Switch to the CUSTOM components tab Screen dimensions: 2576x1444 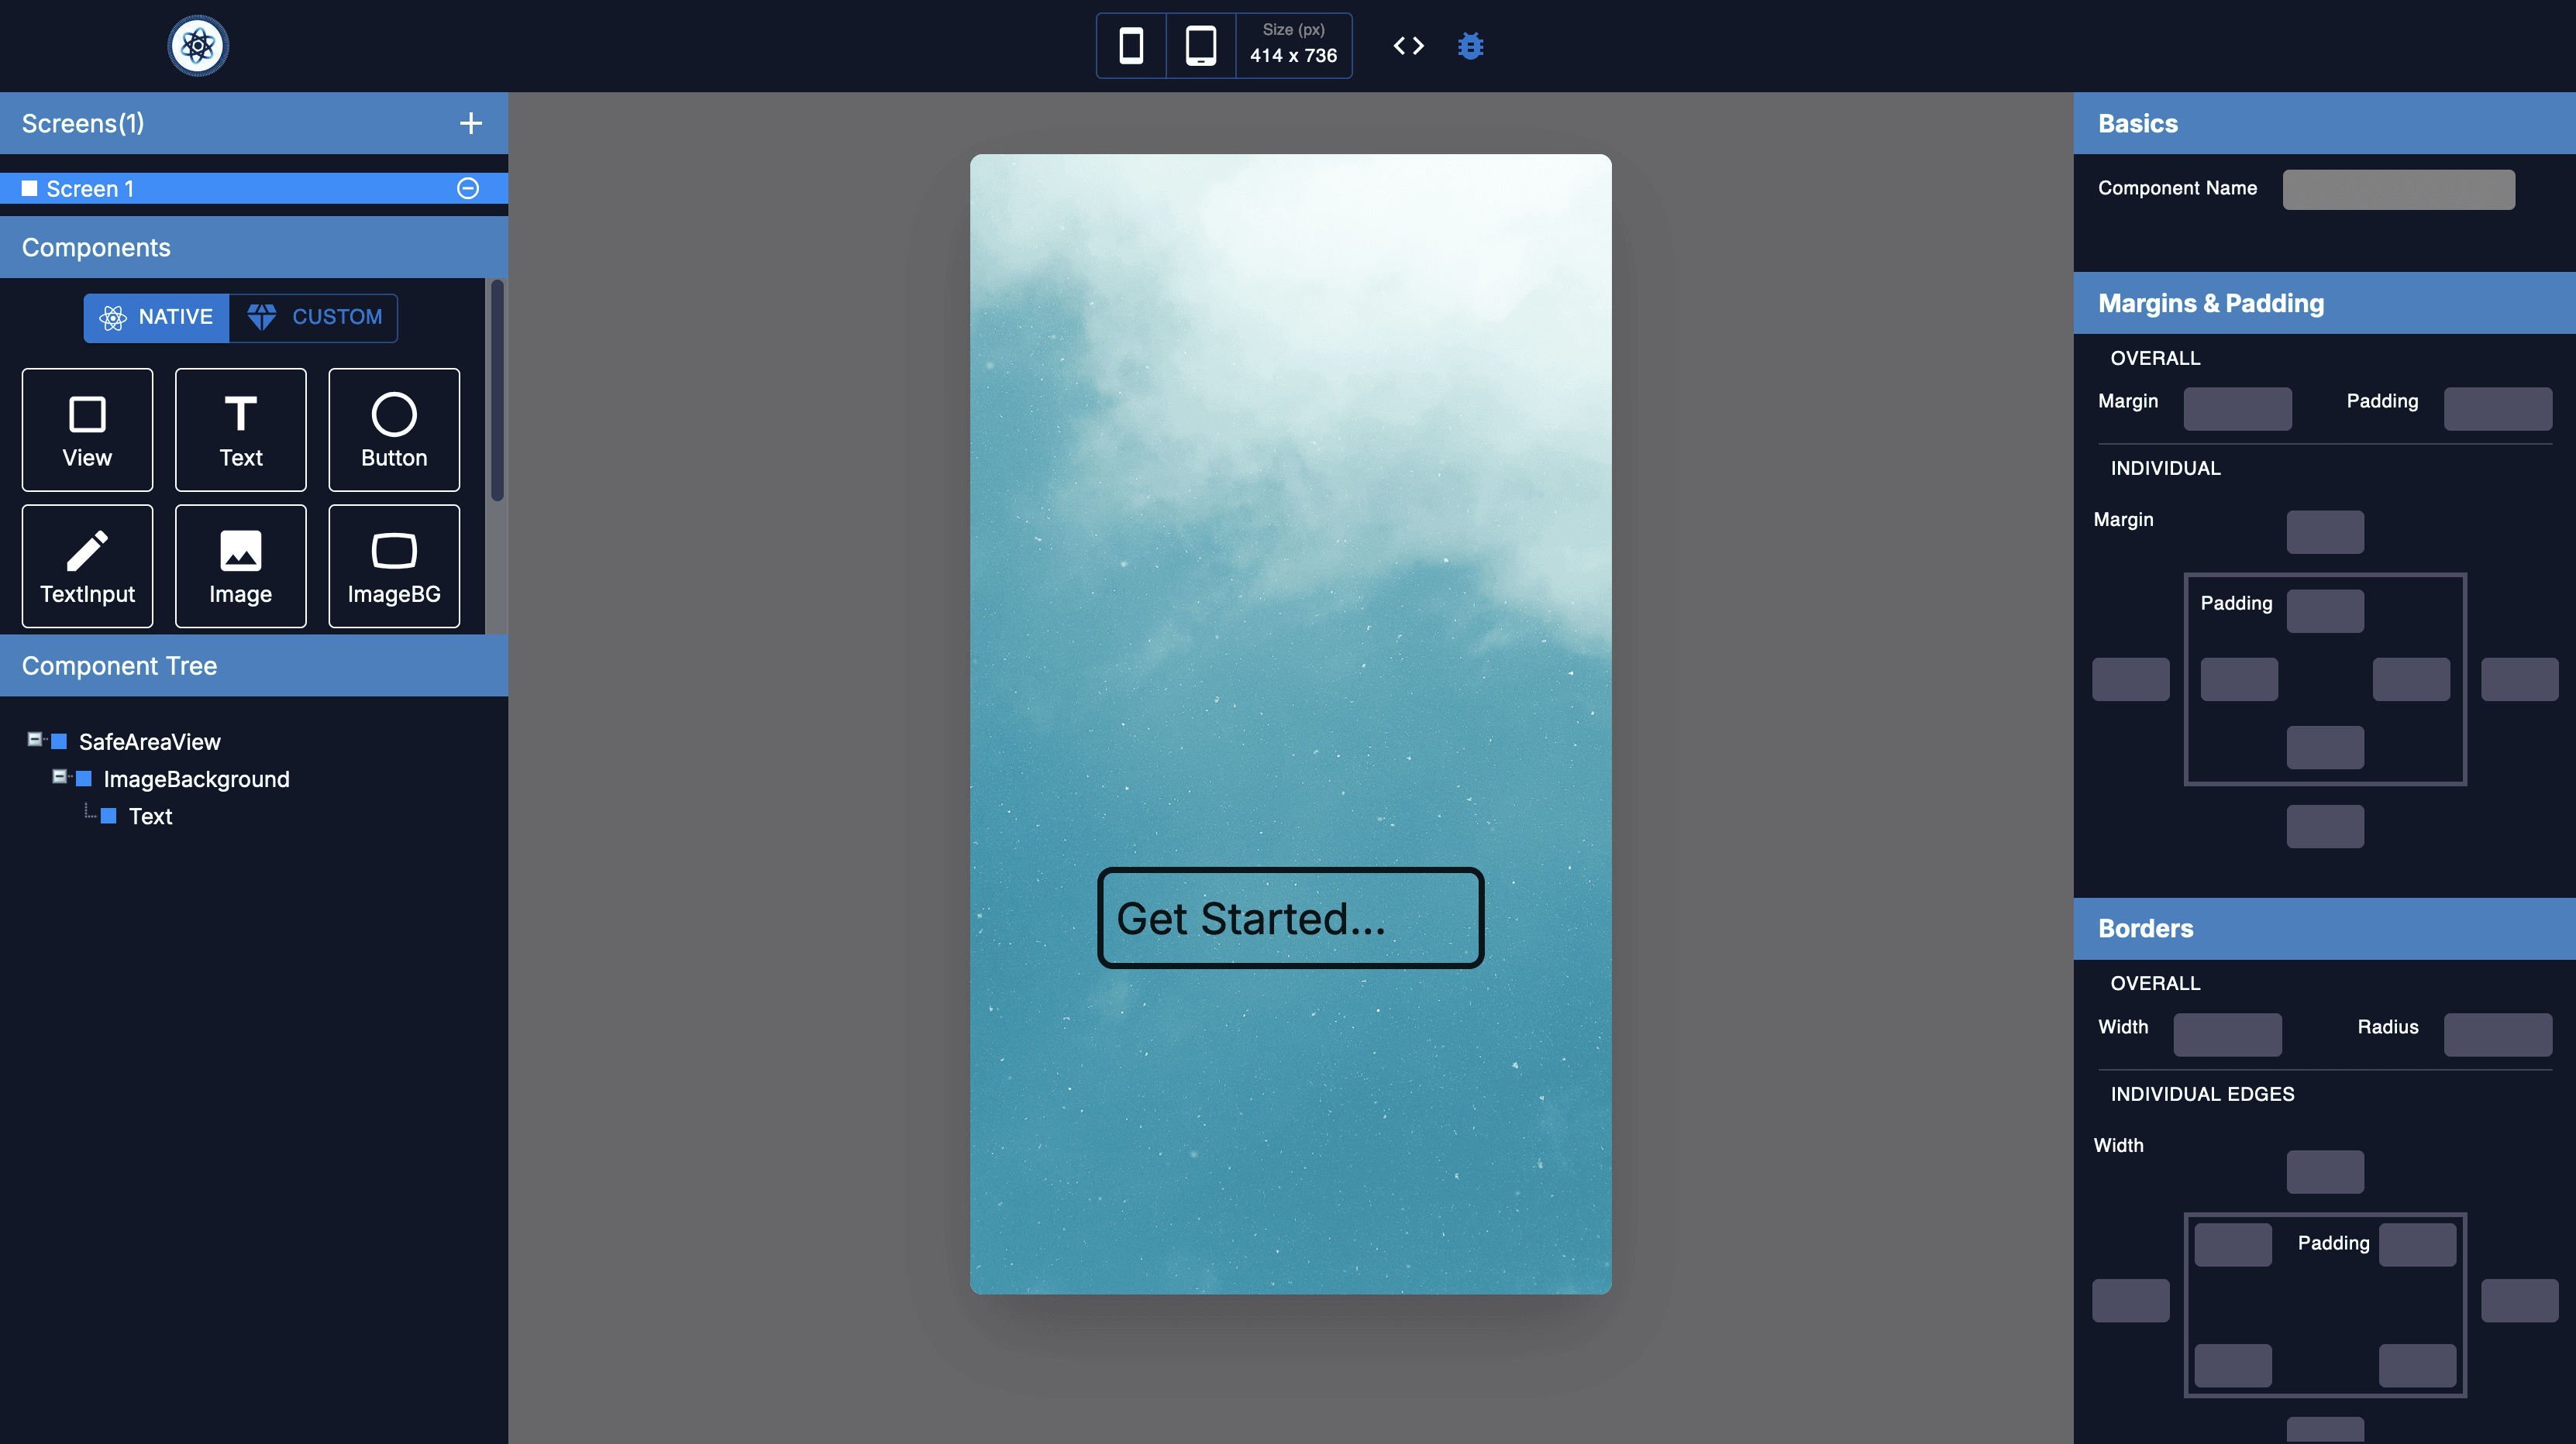[x=313, y=317]
